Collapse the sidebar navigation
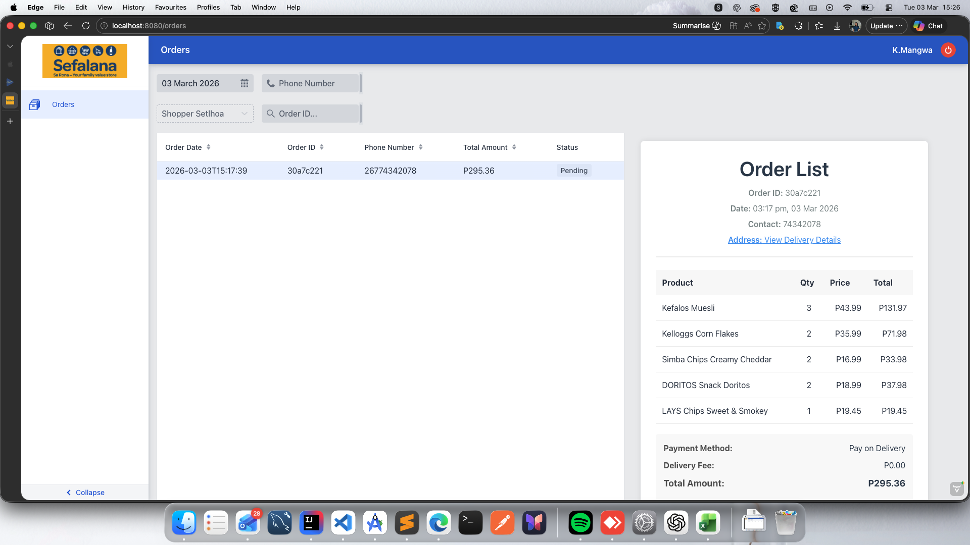Viewport: 970px width, 545px height. click(85, 493)
